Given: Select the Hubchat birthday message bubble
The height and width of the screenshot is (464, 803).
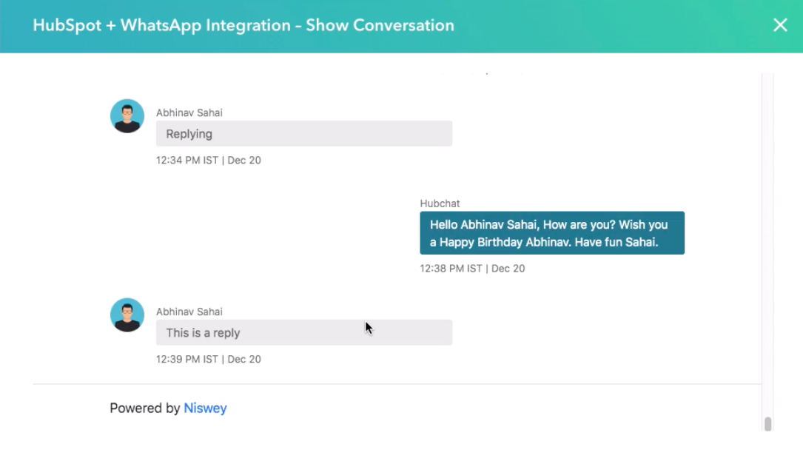Looking at the screenshot, I should [x=552, y=233].
